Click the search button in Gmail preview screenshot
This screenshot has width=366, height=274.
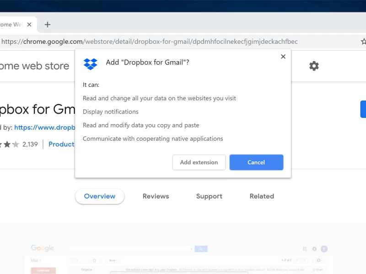tap(201, 248)
